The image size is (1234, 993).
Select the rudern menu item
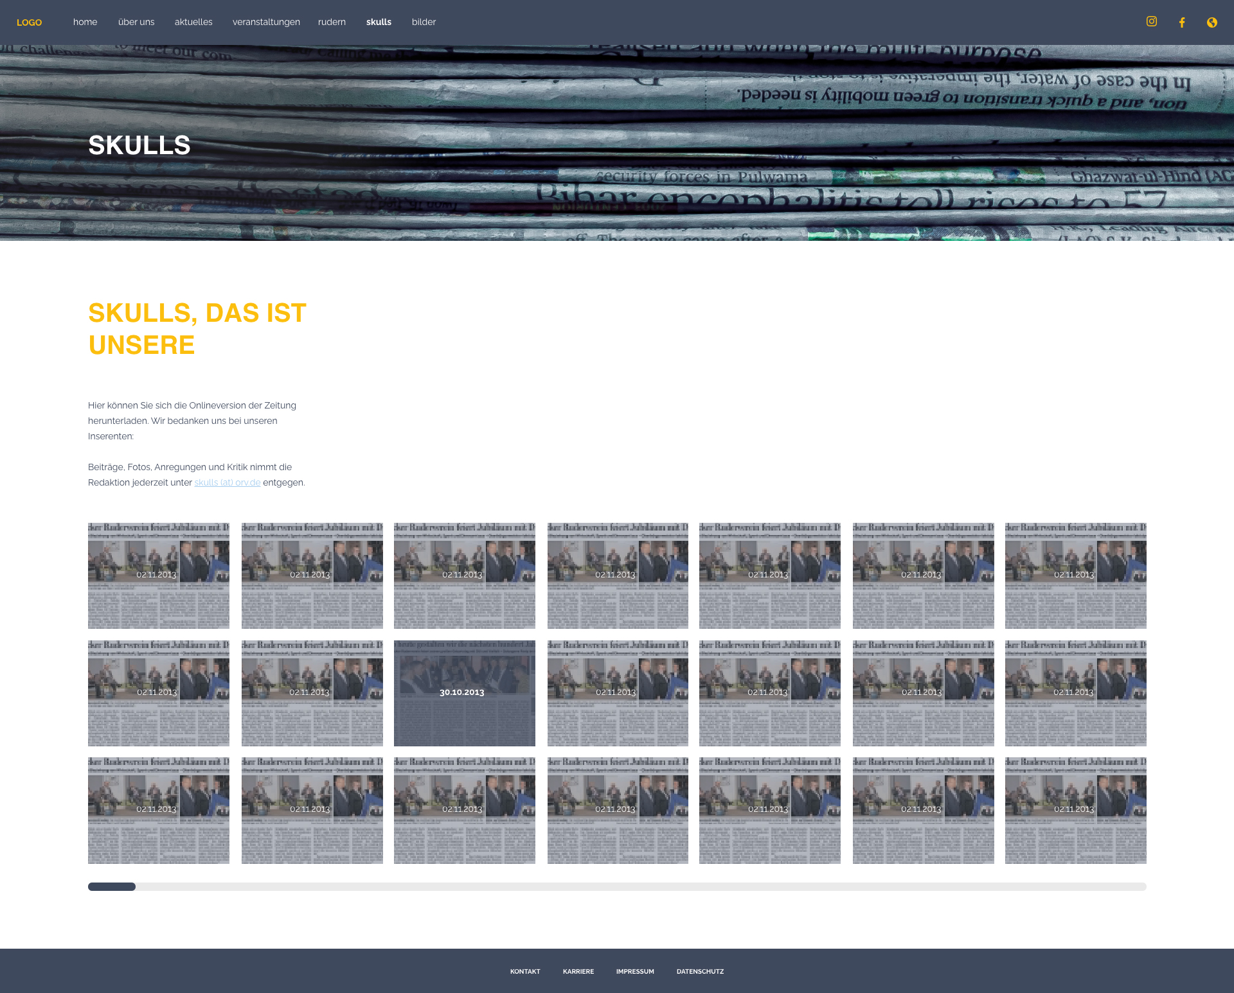[332, 22]
